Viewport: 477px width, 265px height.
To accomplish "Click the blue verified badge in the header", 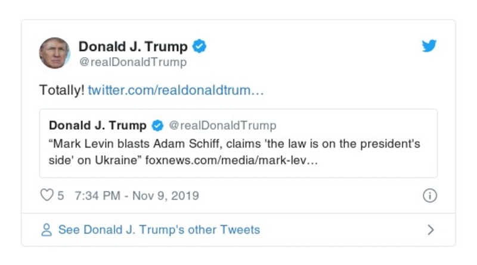I will point(200,46).
